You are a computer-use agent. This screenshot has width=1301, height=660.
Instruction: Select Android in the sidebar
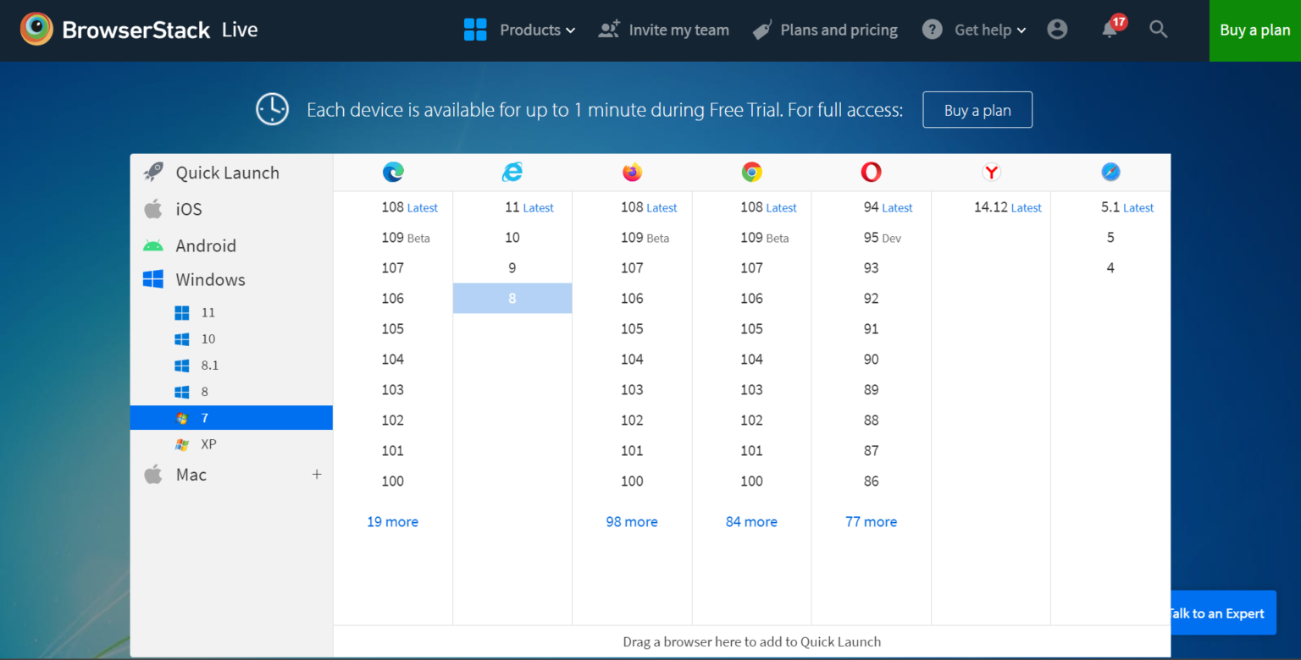[x=205, y=245]
